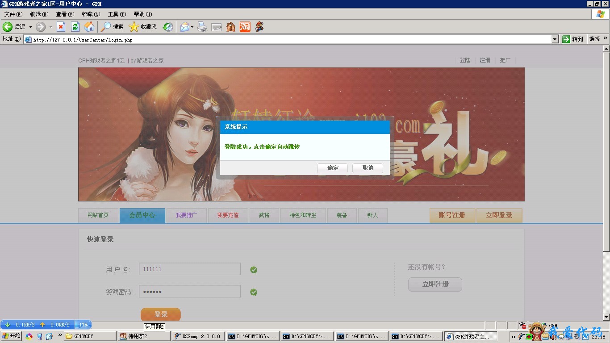This screenshot has width=610, height=343.
Task: Go to the browser Home page icon
Action: click(90, 27)
